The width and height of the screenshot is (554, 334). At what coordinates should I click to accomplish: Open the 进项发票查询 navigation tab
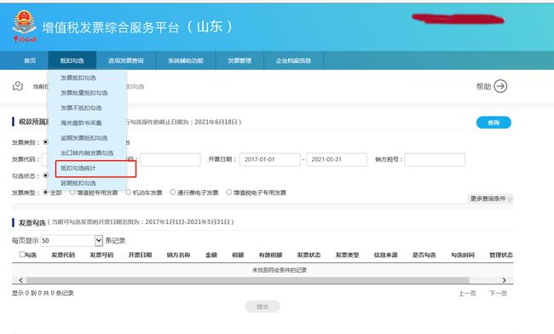click(x=126, y=60)
